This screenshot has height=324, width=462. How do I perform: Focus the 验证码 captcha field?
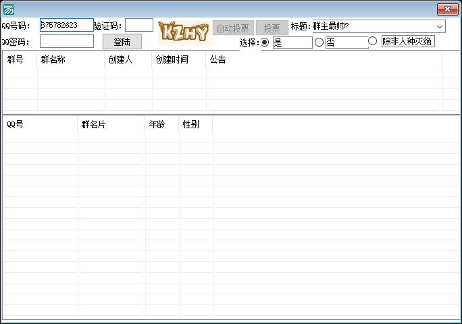[x=139, y=25]
